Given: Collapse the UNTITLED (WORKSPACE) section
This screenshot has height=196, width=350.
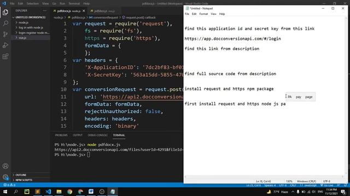Looking at the screenshot, I should click(x=31, y=17).
